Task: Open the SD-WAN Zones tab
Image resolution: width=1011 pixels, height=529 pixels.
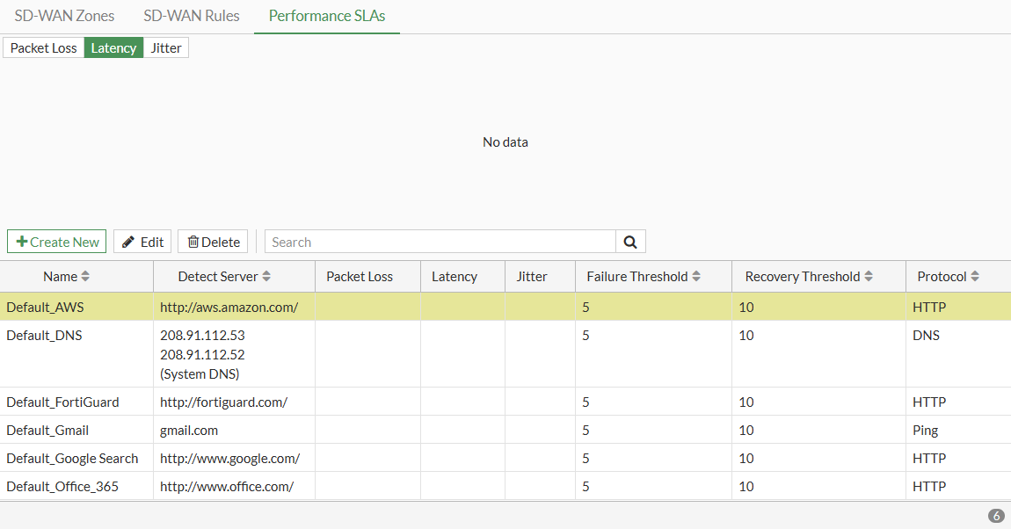Action: (64, 15)
